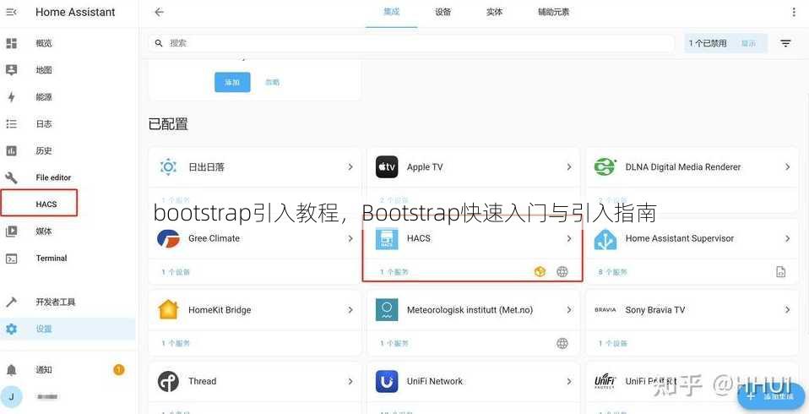Expand the Gree Climate card chevron
809x414 pixels.
coord(350,238)
